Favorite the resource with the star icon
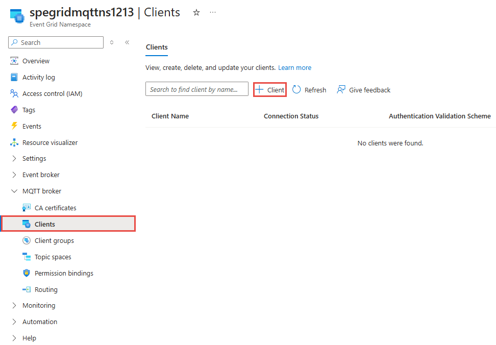 point(196,13)
